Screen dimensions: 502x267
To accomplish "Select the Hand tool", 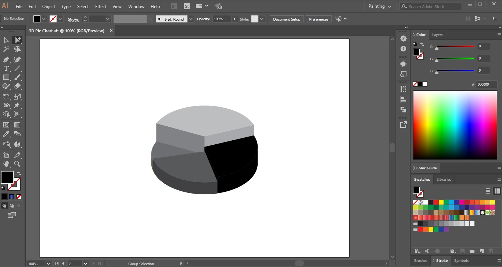I will (x=6, y=164).
